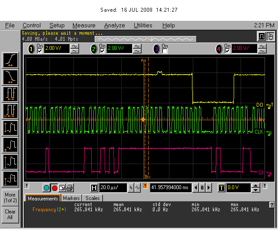The image size is (278, 236).
Task: Toggle channel 4 On checkbox
Action: click(227, 51)
